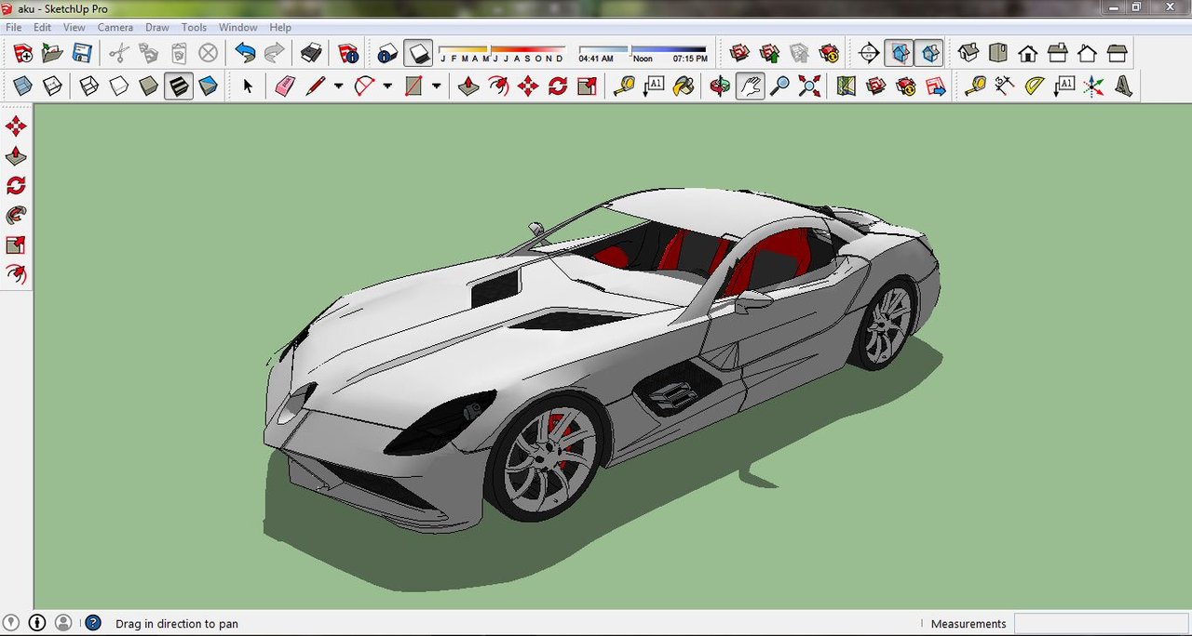The height and width of the screenshot is (636, 1192).
Task: Open the View menu
Action: (74, 27)
